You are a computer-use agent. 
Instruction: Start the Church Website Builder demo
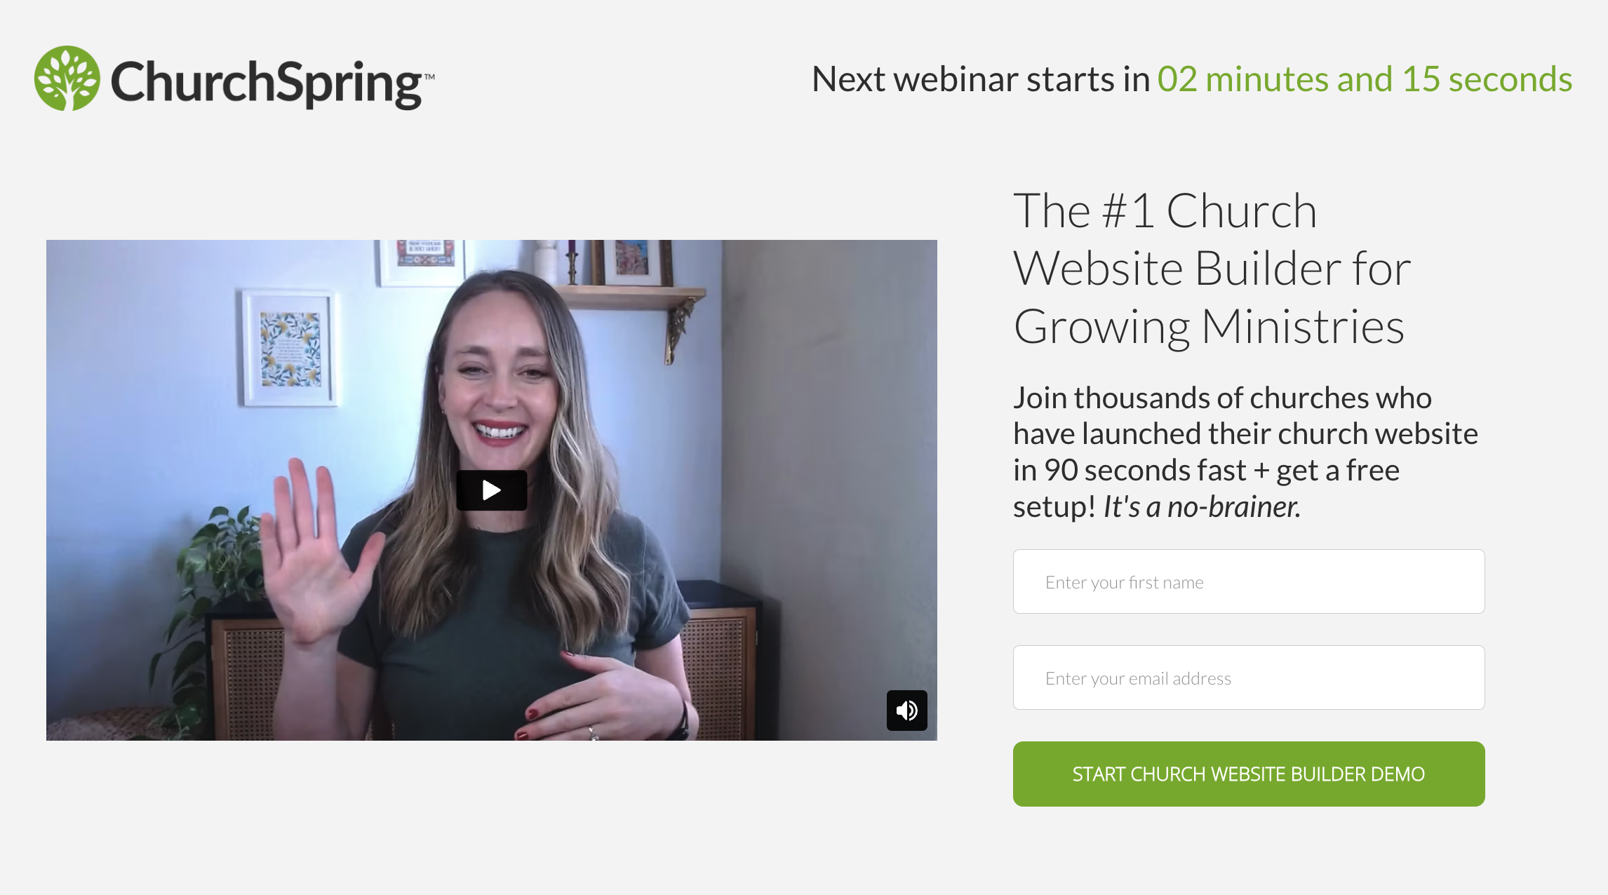pos(1249,774)
